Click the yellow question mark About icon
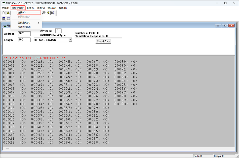Viewport: 239px width, 158px height. point(48,13)
